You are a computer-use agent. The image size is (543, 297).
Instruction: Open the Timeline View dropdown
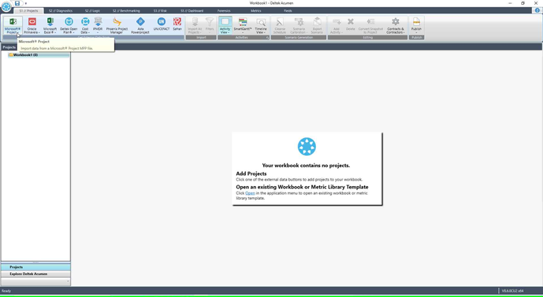click(261, 25)
